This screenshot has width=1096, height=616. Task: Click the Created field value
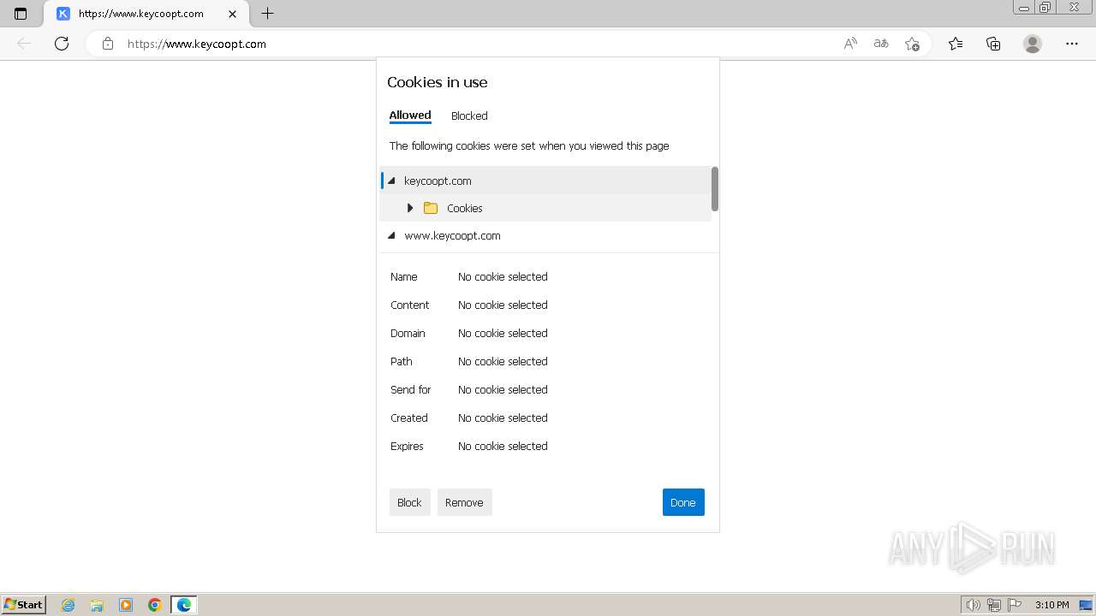pos(503,418)
